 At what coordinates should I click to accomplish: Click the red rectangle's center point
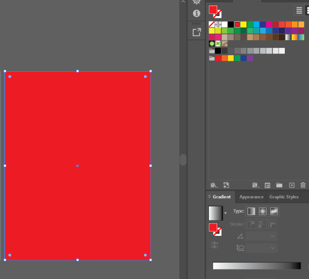coord(78,166)
